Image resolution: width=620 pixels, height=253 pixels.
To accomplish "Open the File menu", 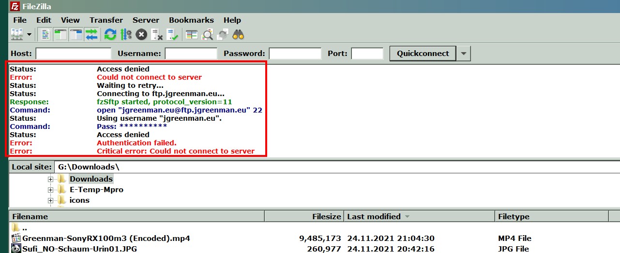I will coord(20,20).
